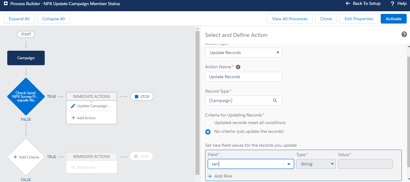Click the Action Name info icon
Viewport: 410px width, 182px height.
pyautogui.click(x=238, y=67)
